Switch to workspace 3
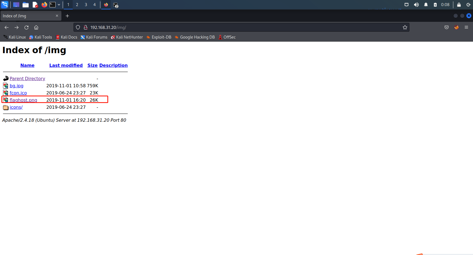 pos(86,5)
